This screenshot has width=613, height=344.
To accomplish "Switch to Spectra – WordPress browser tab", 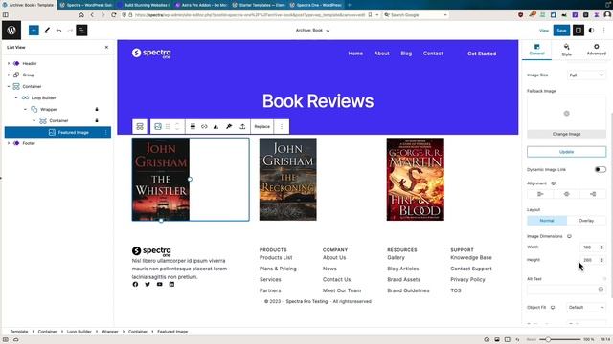I will click(86, 5).
